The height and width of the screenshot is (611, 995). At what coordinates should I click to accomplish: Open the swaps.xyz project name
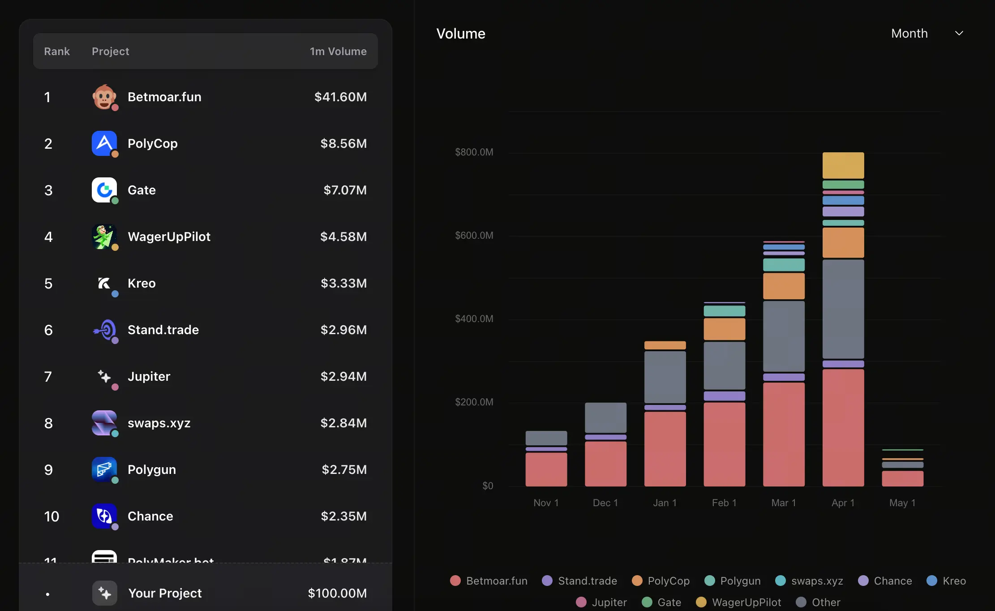click(159, 423)
